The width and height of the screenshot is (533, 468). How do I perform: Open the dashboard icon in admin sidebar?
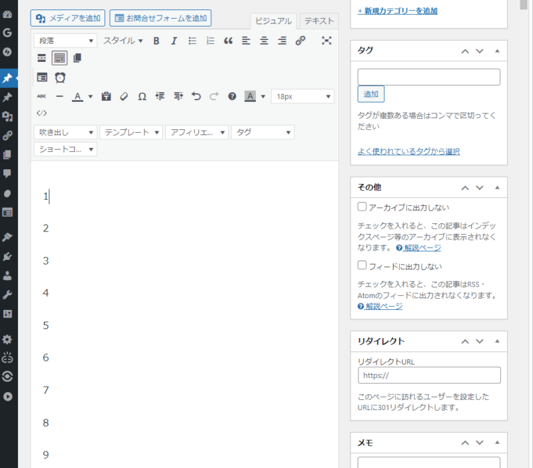7,14
